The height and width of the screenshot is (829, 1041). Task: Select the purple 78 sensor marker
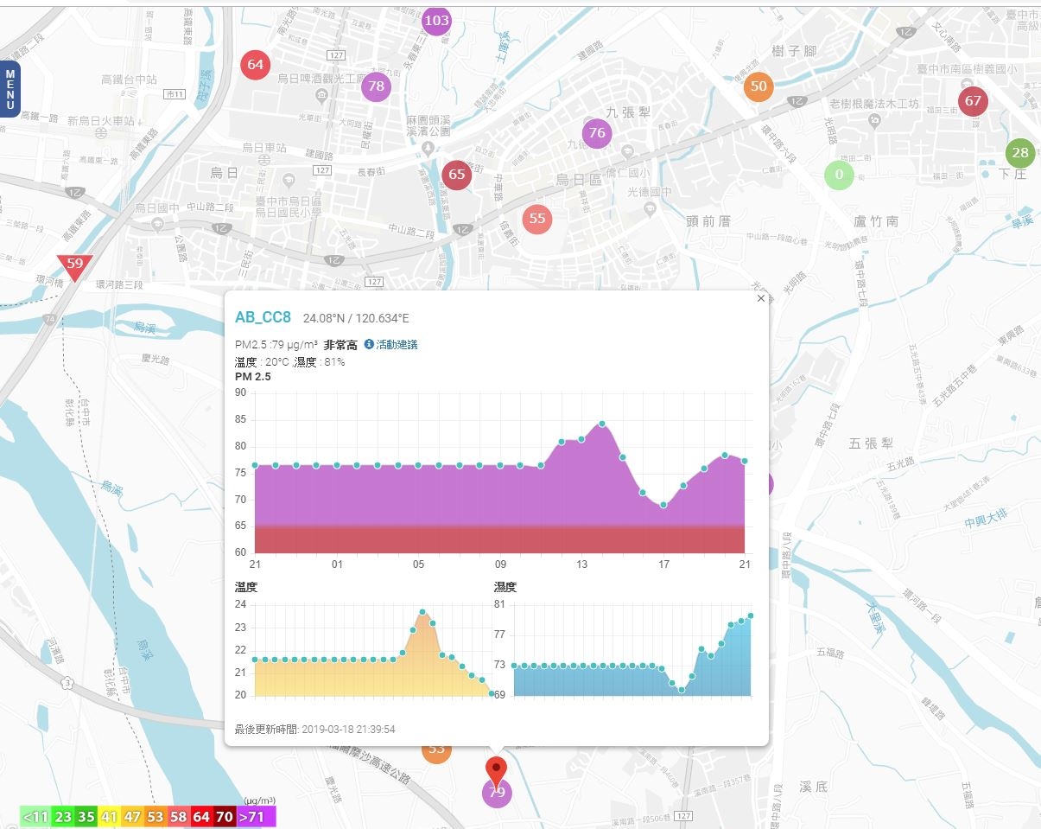[376, 86]
